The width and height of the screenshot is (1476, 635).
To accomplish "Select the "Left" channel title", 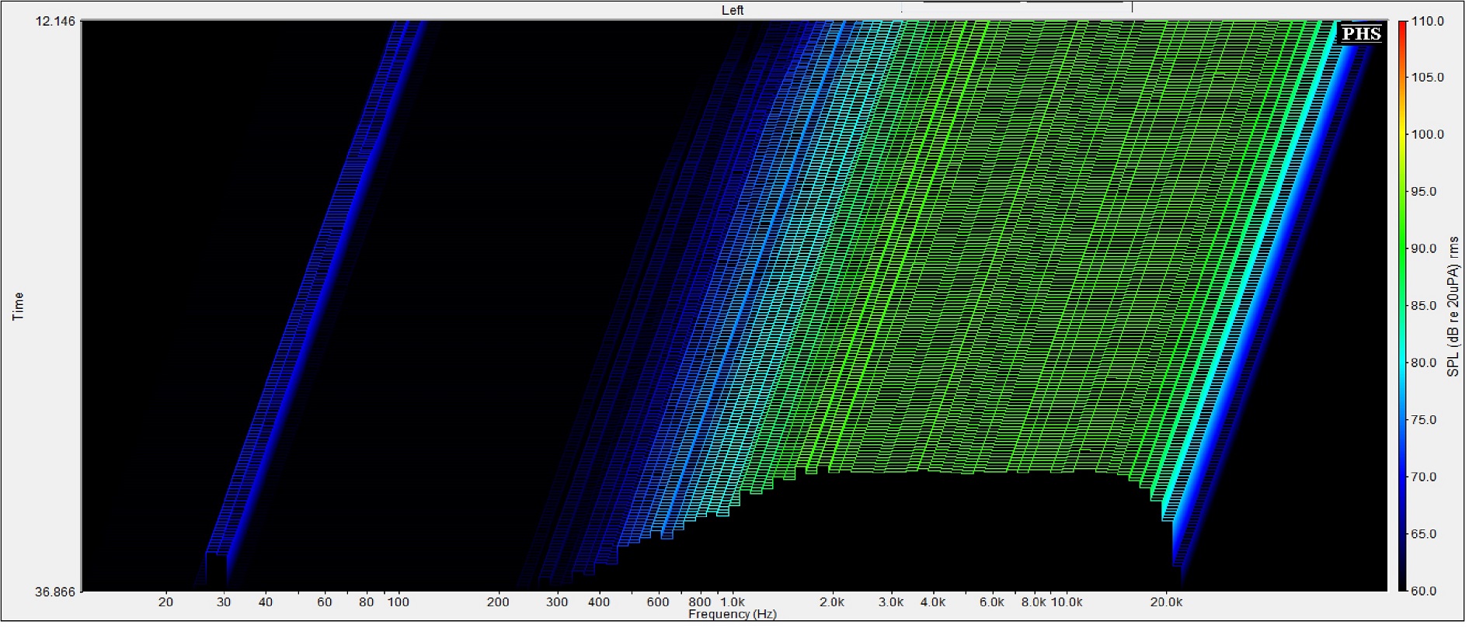I will (732, 10).
